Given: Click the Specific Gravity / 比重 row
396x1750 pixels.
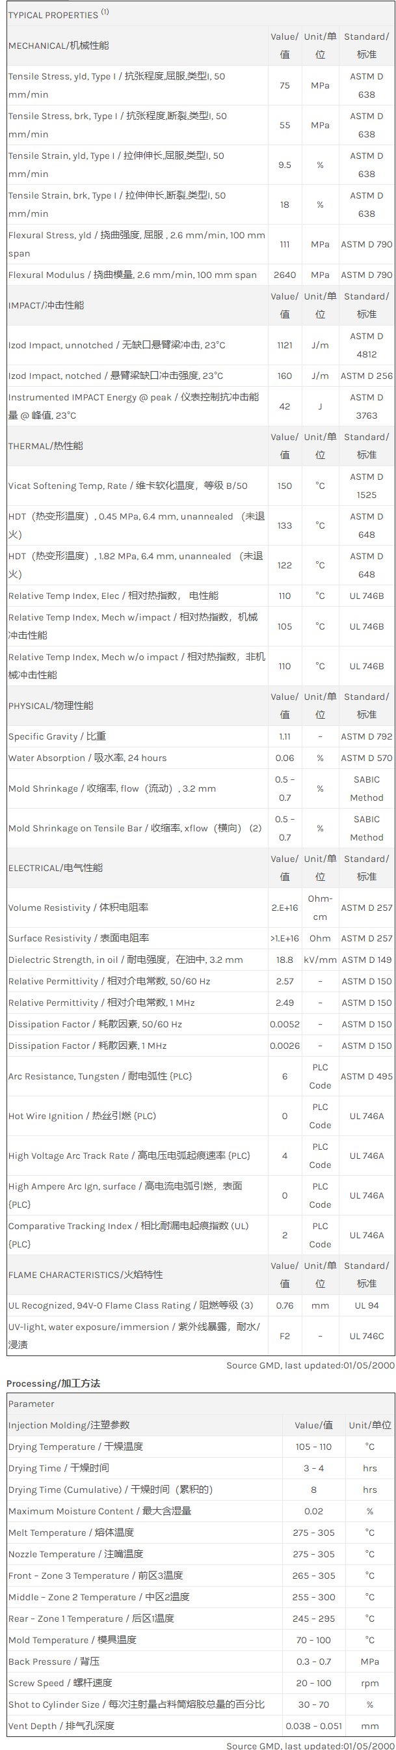Looking at the screenshot, I should pyautogui.click(x=57, y=736).
